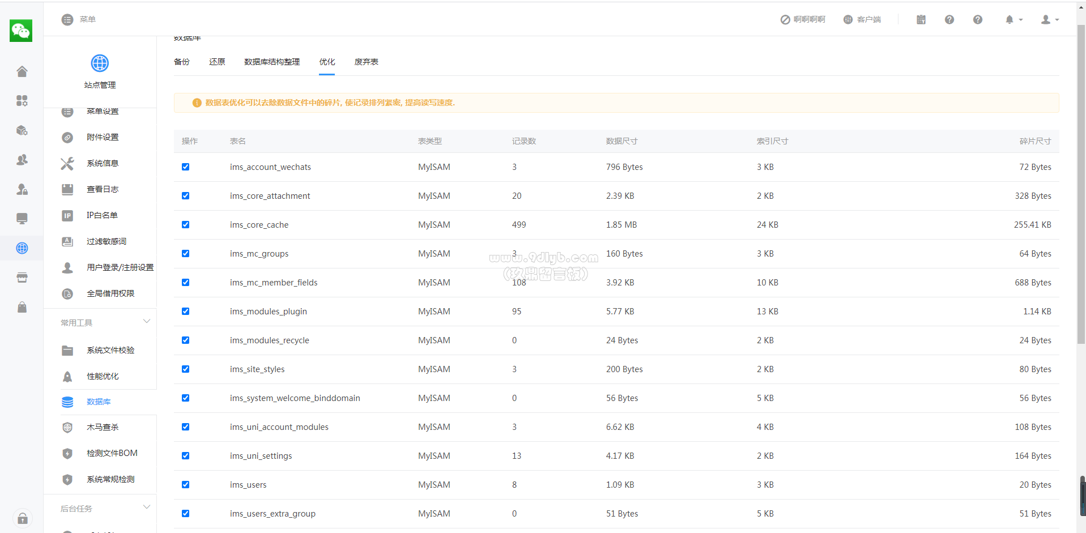
Task: Open the user account dropdown
Action: tap(1050, 20)
